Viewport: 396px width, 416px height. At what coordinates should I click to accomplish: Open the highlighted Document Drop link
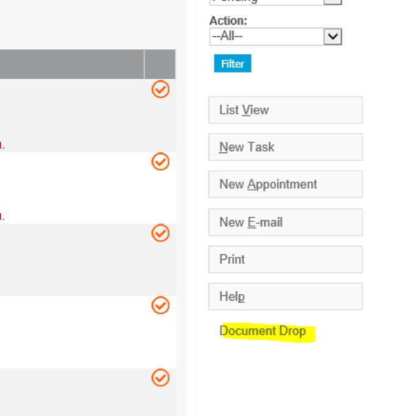click(263, 331)
